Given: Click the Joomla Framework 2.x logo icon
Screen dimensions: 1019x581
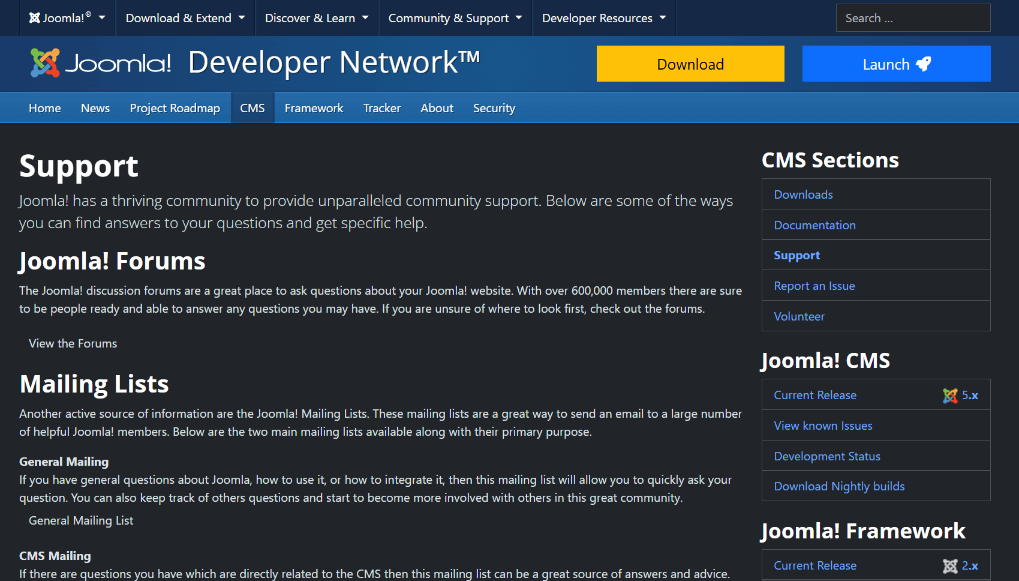Looking at the screenshot, I should tap(950, 566).
